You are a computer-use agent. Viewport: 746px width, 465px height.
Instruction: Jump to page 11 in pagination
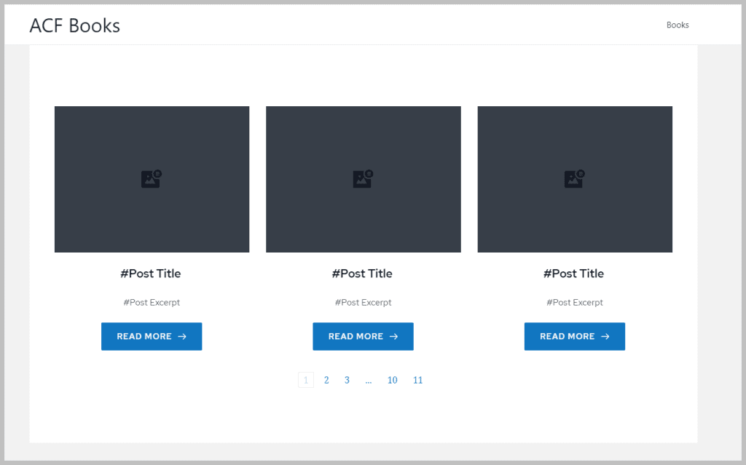(417, 380)
